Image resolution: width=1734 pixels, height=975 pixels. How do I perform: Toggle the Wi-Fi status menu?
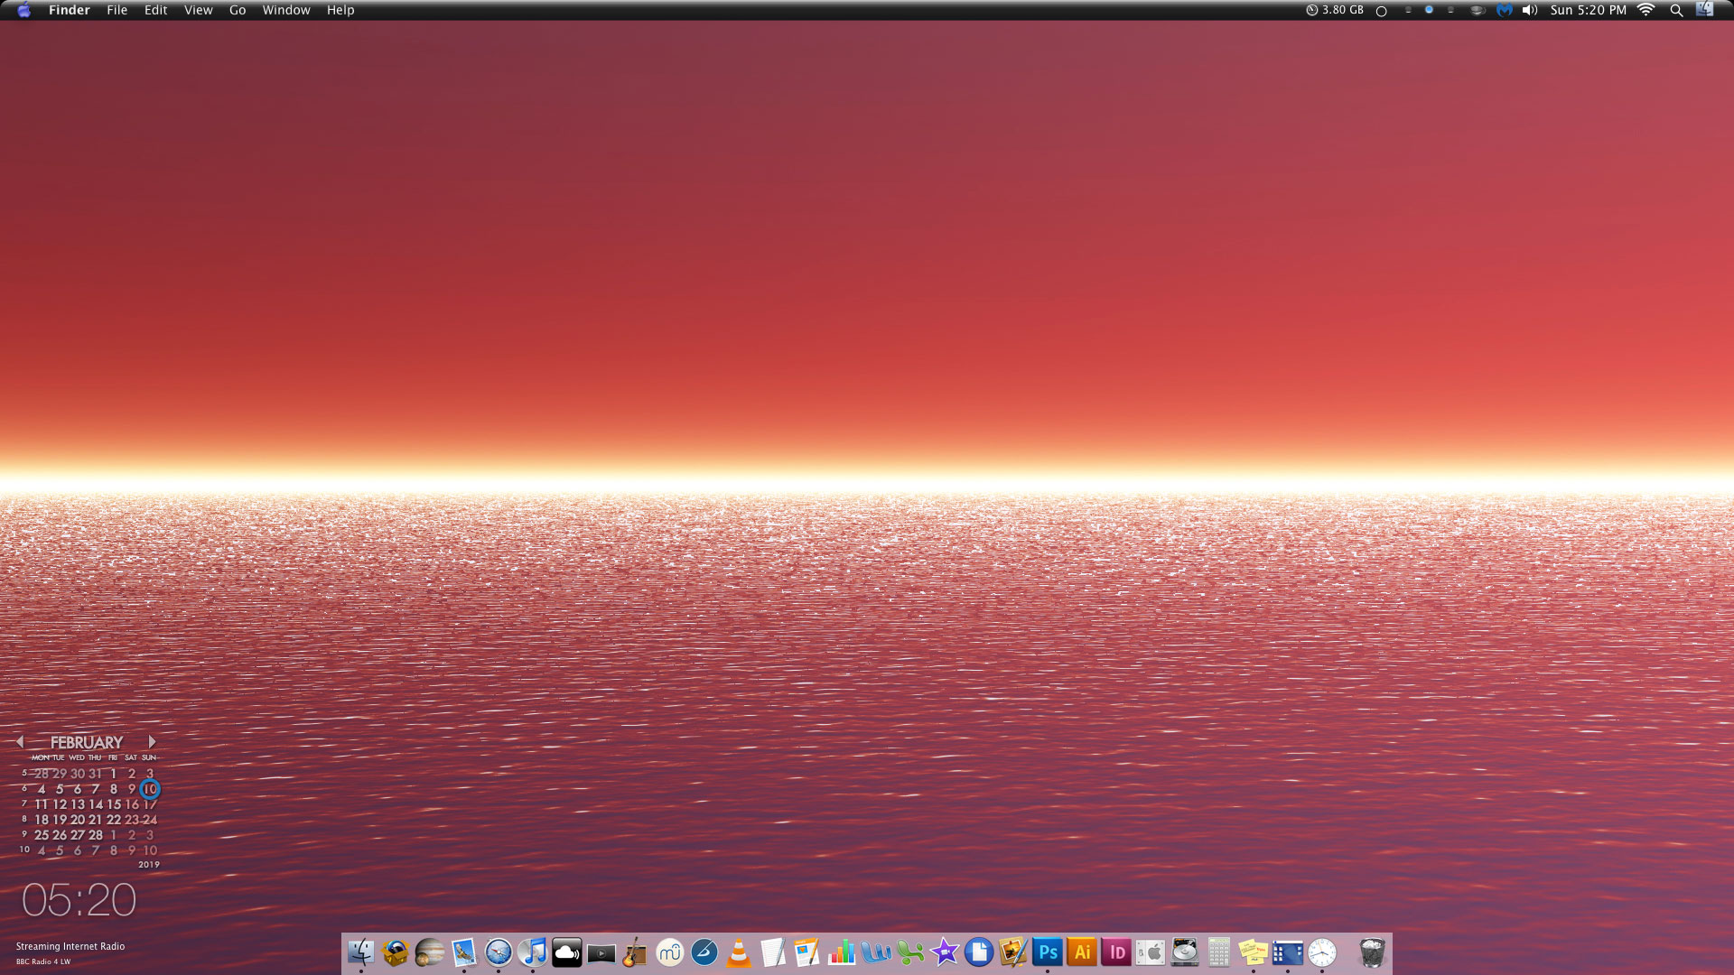(x=1645, y=10)
